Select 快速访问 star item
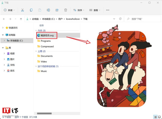Image resolution: width=162 pixels, height=119 pixels. tap(11, 28)
